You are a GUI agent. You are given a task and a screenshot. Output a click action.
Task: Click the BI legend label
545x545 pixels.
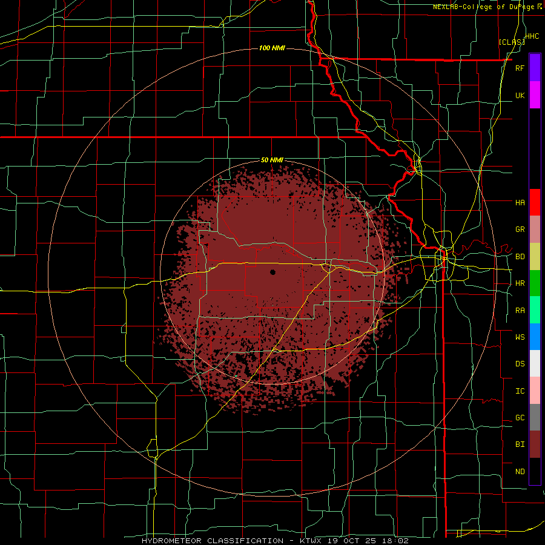pos(520,444)
